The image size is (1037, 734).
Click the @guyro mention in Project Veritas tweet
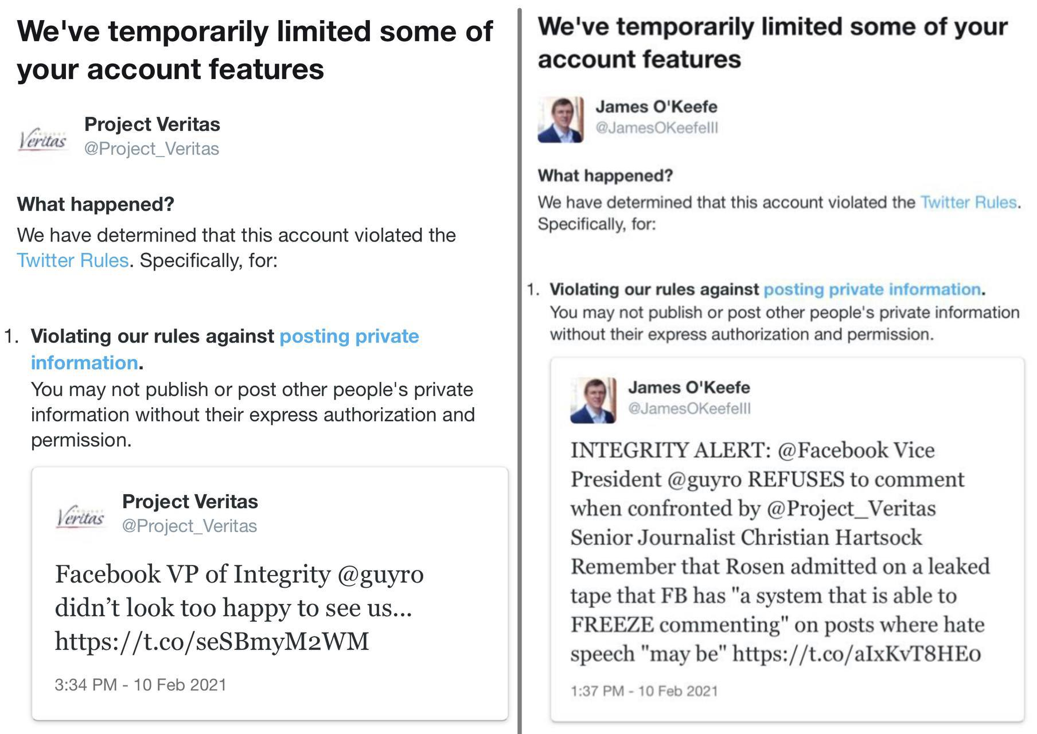point(380,574)
